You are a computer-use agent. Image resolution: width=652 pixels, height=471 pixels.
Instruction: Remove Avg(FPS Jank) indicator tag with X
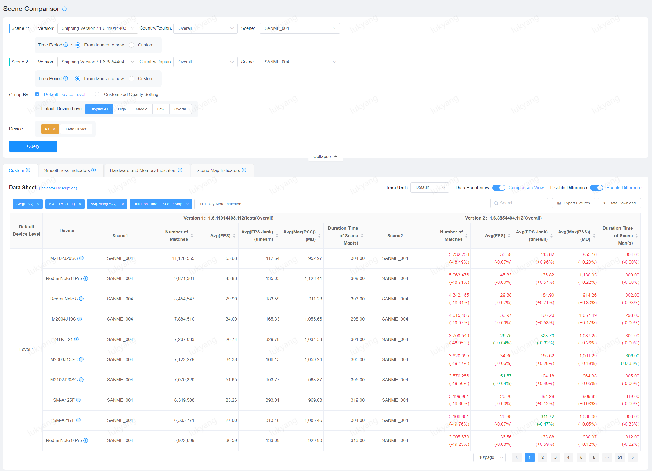(80, 204)
